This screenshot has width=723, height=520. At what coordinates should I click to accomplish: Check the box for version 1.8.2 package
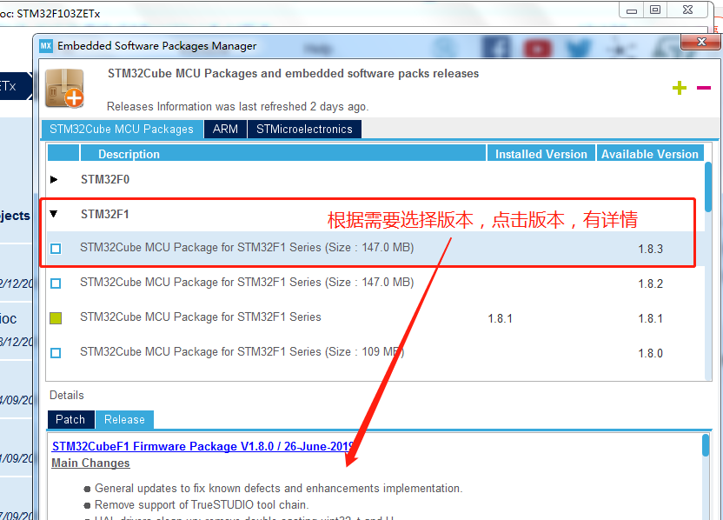pyautogui.click(x=56, y=283)
